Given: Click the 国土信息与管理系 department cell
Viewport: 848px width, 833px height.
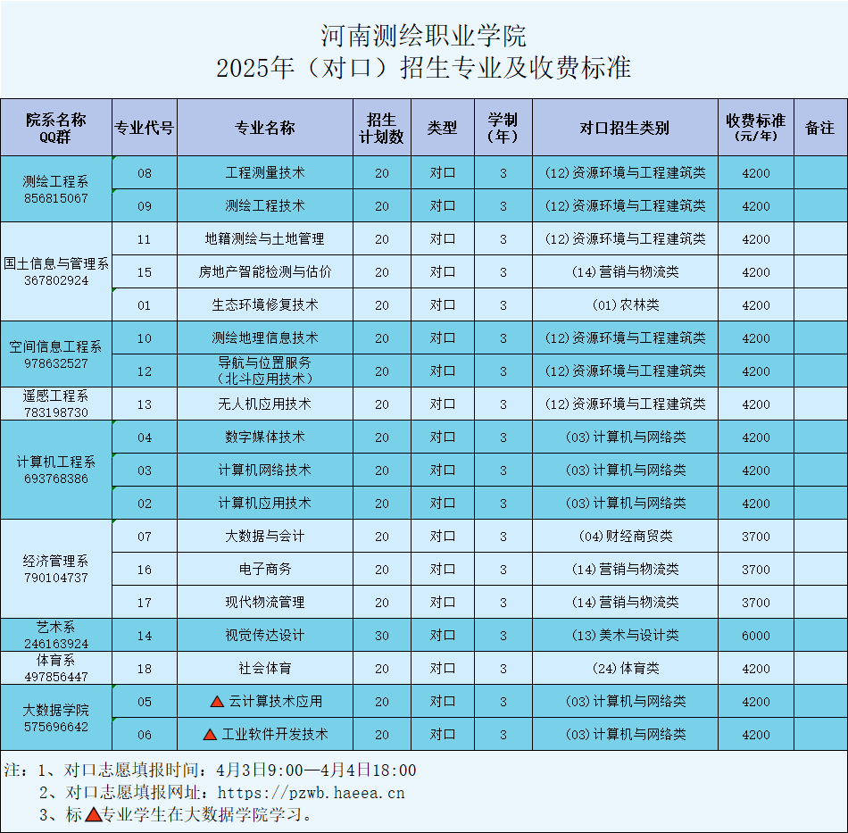Looking at the screenshot, I should pos(56,271).
